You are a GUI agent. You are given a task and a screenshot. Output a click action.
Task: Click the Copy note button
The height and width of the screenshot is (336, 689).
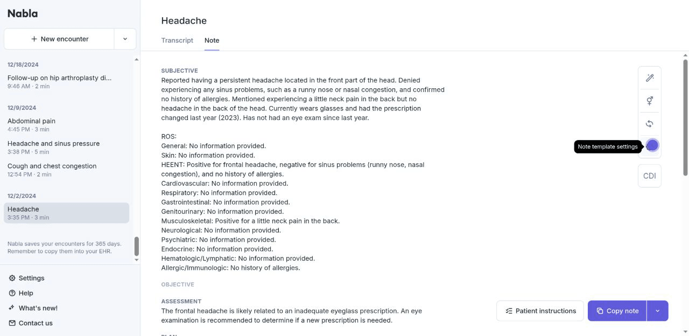(x=617, y=311)
